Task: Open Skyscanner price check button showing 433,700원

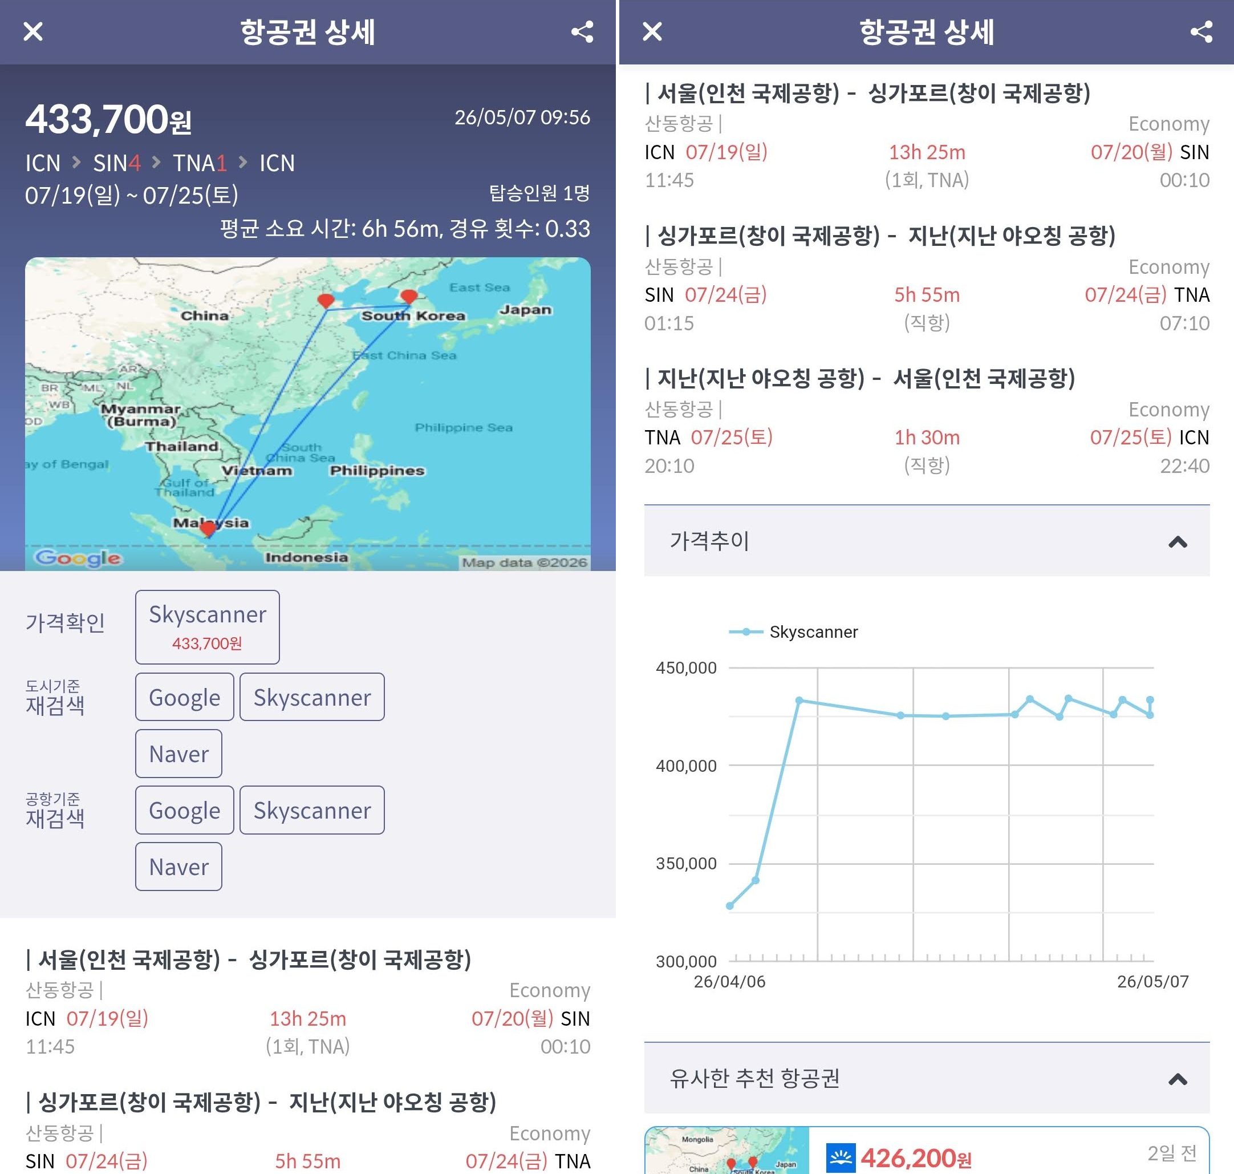Action: tap(207, 626)
